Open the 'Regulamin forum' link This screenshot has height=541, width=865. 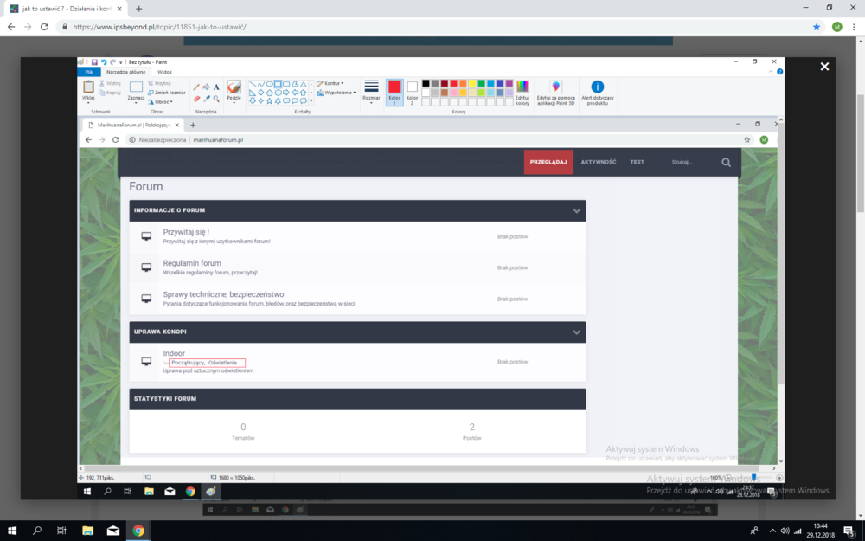pyautogui.click(x=192, y=263)
